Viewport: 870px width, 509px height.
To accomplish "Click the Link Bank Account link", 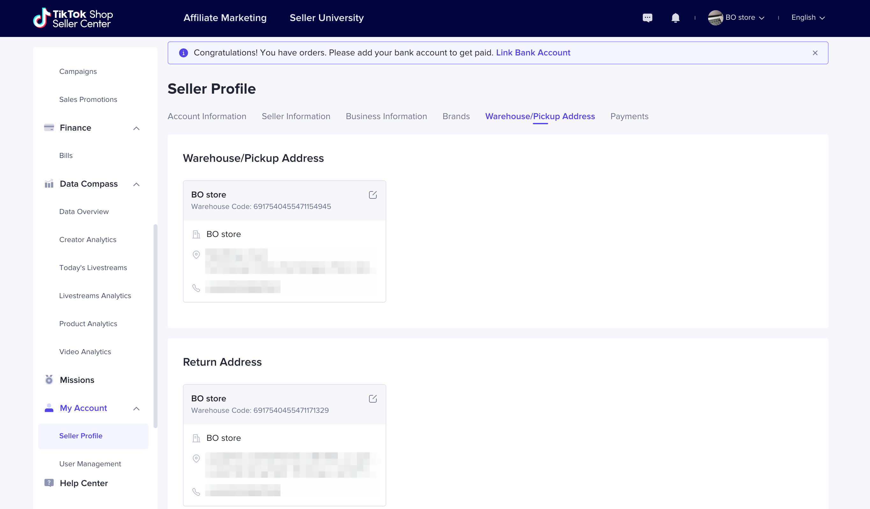I will coord(533,53).
